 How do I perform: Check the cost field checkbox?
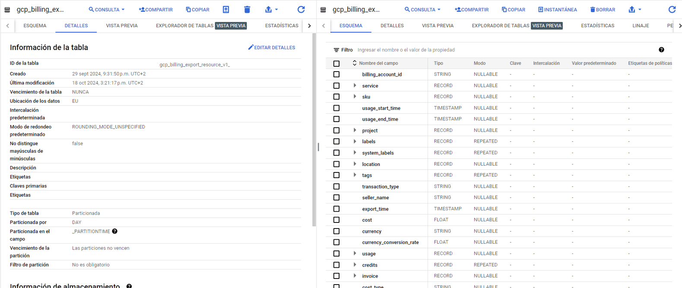coord(336,220)
